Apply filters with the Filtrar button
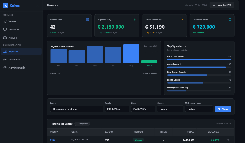This screenshot has height=143, width=245. 223,109
